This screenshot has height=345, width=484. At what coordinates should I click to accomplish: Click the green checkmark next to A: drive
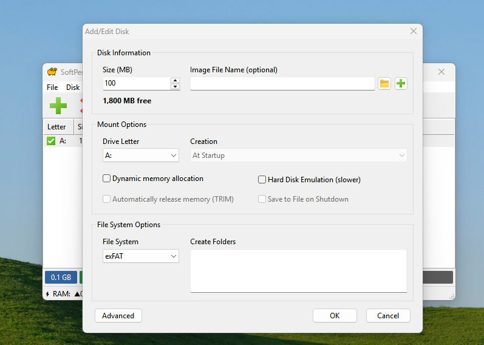51,141
